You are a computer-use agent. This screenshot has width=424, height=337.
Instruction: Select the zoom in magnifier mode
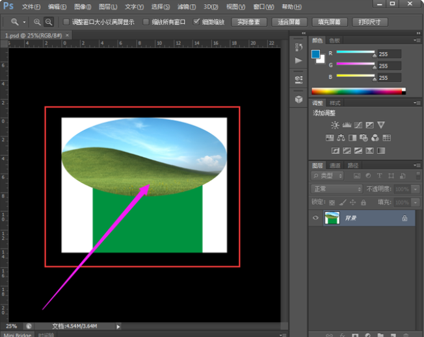tap(37, 22)
